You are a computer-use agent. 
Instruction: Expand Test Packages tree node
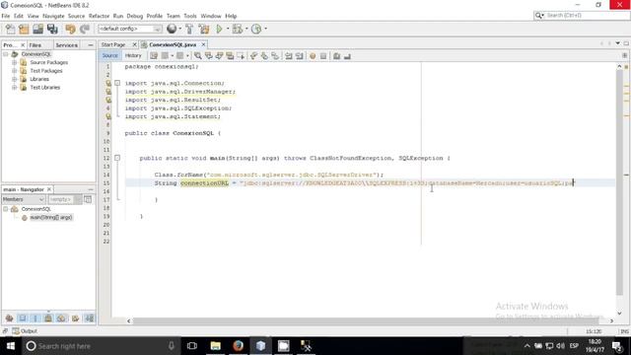15,71
